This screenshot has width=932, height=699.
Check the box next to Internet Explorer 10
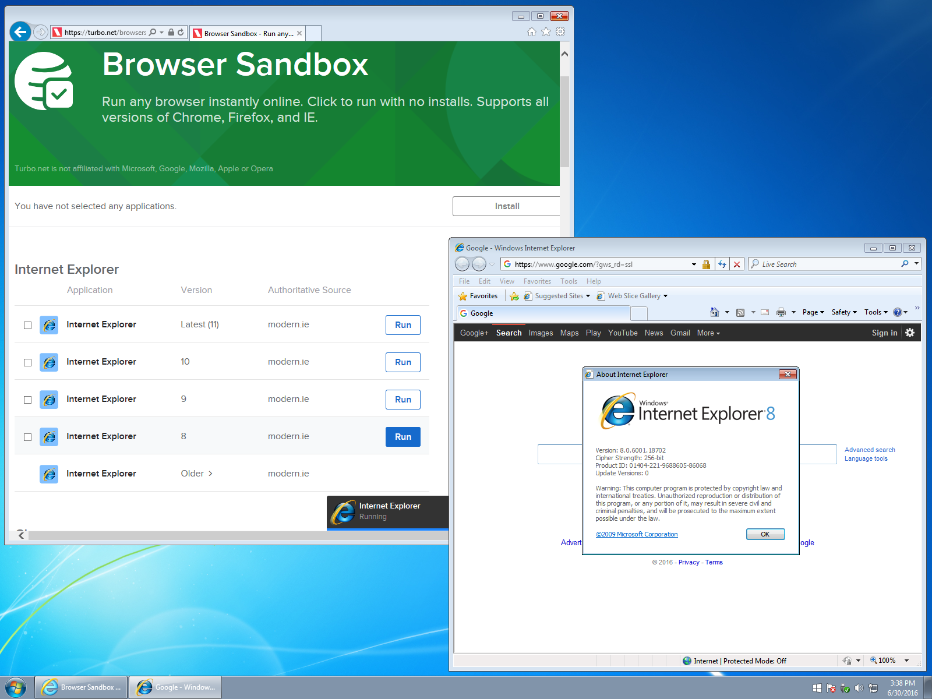27,362
